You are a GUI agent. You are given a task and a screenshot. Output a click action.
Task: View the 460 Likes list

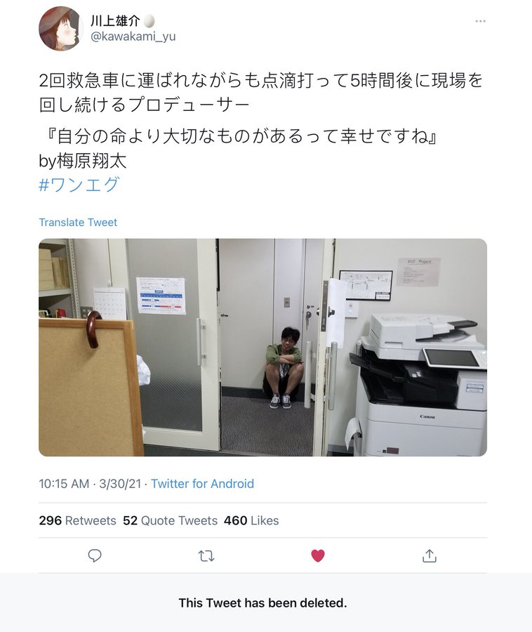point(251,520)
